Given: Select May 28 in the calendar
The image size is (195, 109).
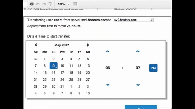Looking at the screenshot, I should tap(36, 87).
